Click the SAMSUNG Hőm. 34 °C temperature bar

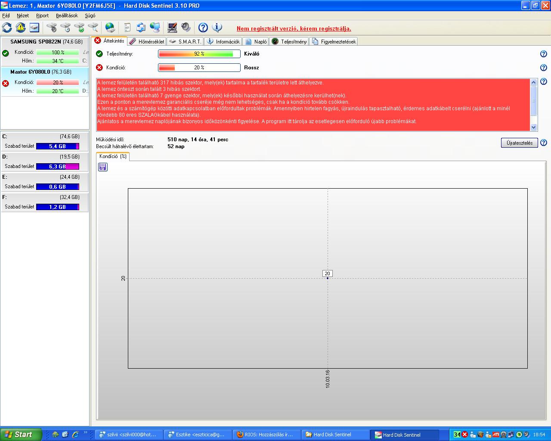click(x=58, y=61)
